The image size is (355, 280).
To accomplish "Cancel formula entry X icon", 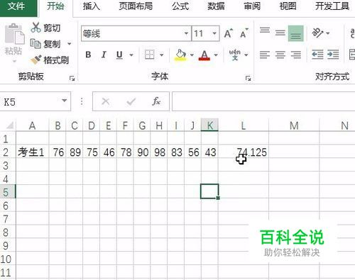I will (x=106, y=101).
